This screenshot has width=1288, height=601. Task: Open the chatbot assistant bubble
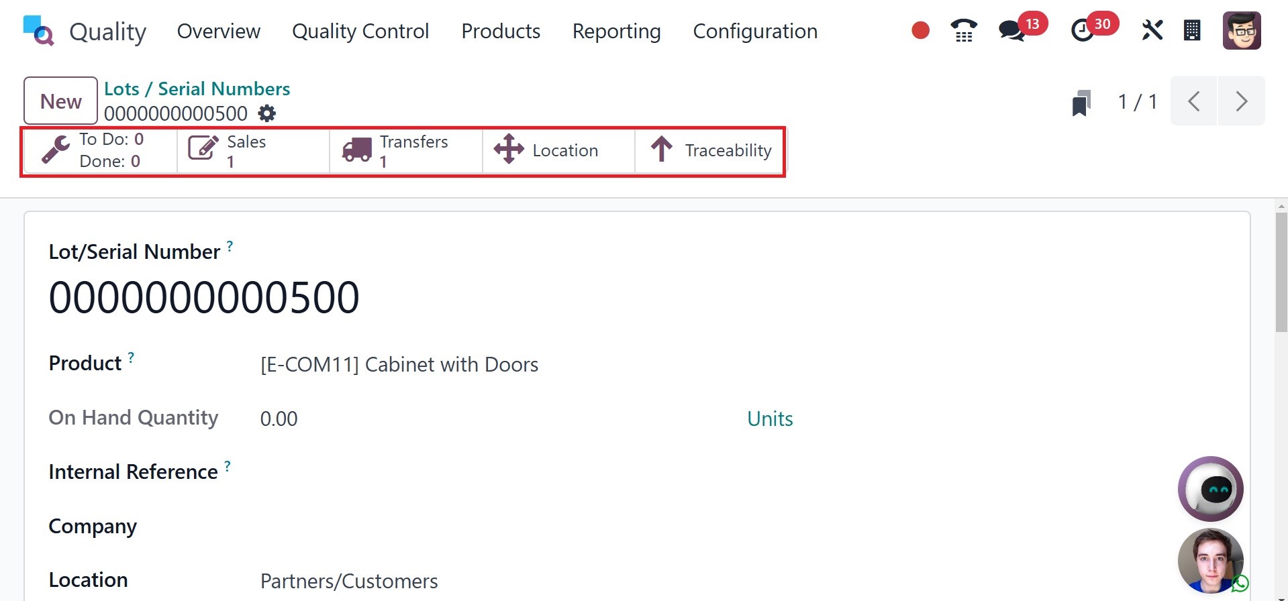pyautogui.click(x=1210, y=489)
